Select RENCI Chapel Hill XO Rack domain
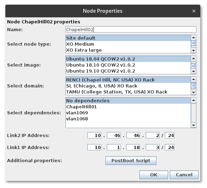 point(128,80)
